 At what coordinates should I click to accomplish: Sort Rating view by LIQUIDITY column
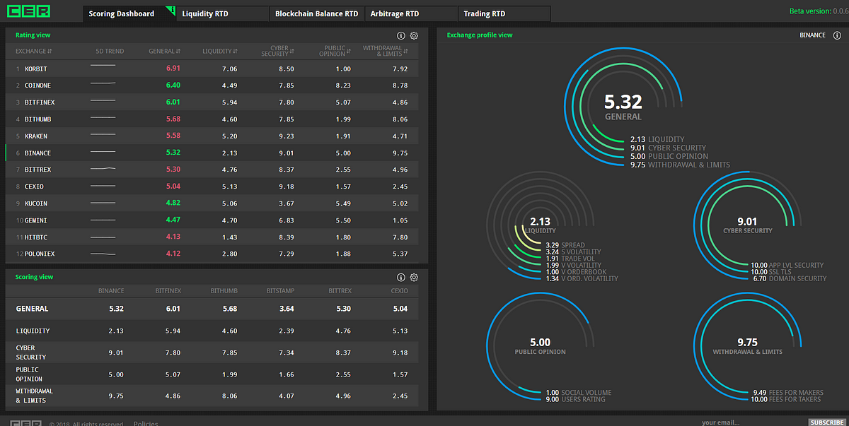(x=219, y=51)
